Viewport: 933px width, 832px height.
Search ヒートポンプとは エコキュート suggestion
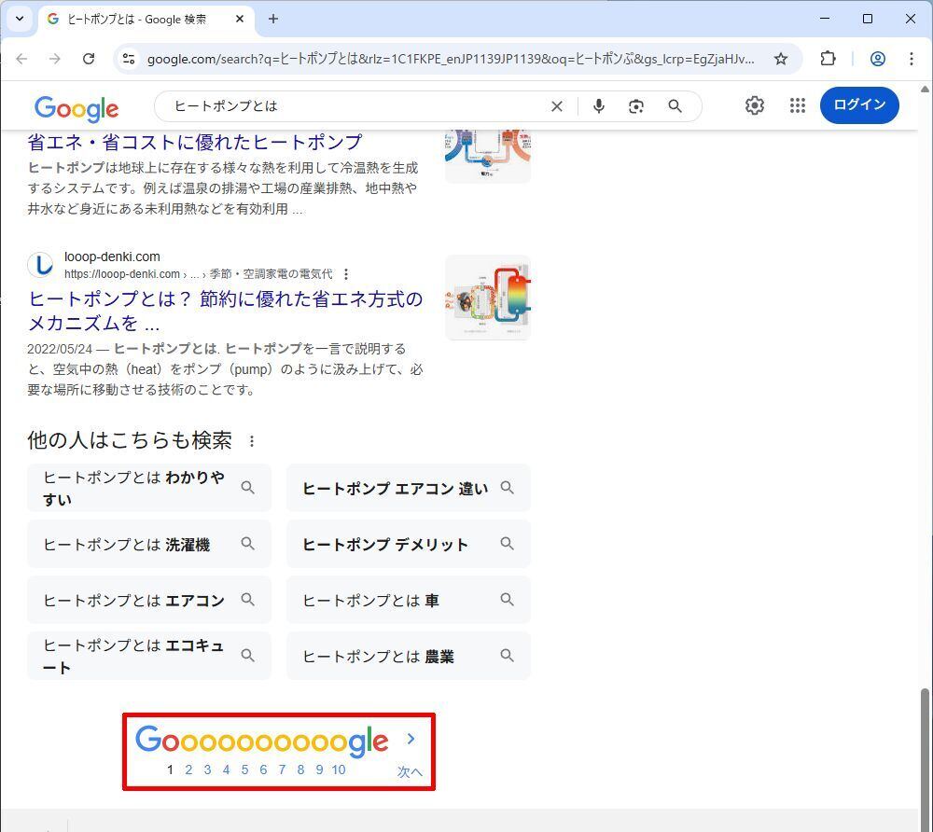click(149, 656)
